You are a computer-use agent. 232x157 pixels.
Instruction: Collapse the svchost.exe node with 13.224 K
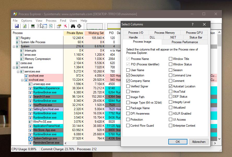point(22,80)
